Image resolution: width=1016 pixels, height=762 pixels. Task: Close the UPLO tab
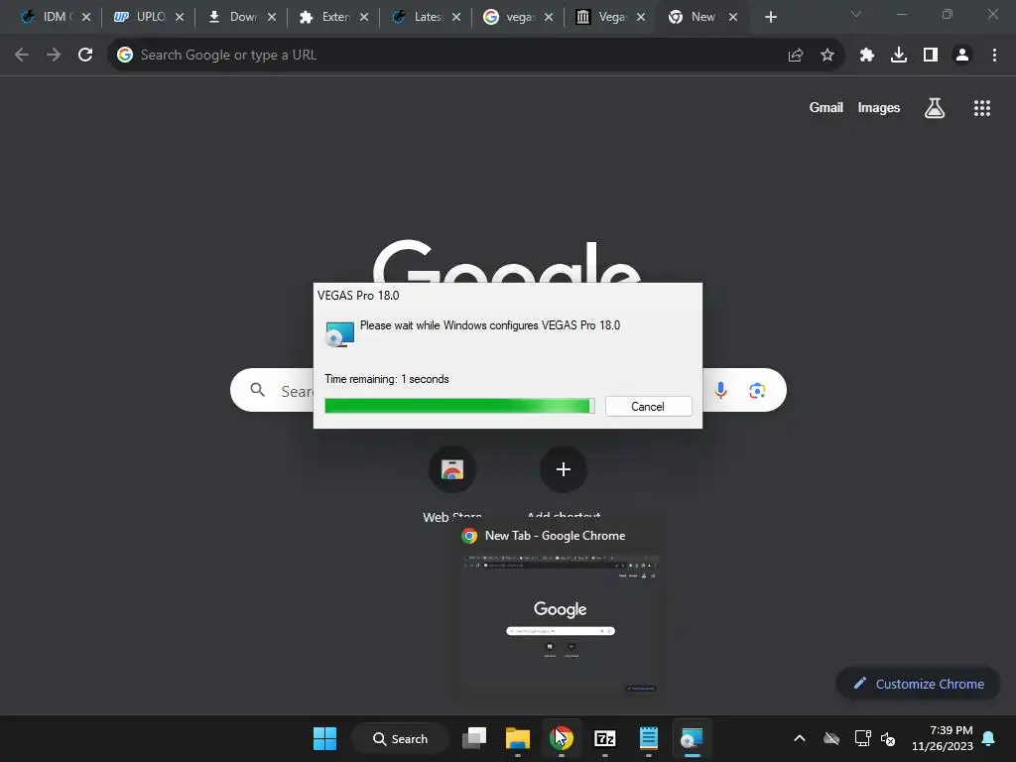pyautogui.click(x=180, y=17)
